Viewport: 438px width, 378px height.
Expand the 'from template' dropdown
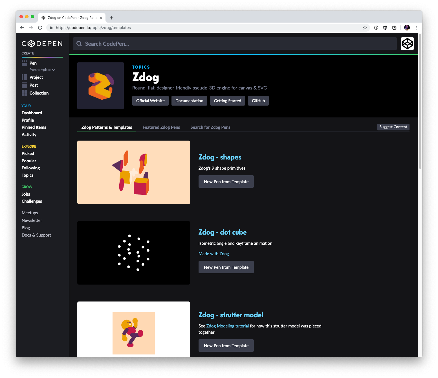point(42,70)
